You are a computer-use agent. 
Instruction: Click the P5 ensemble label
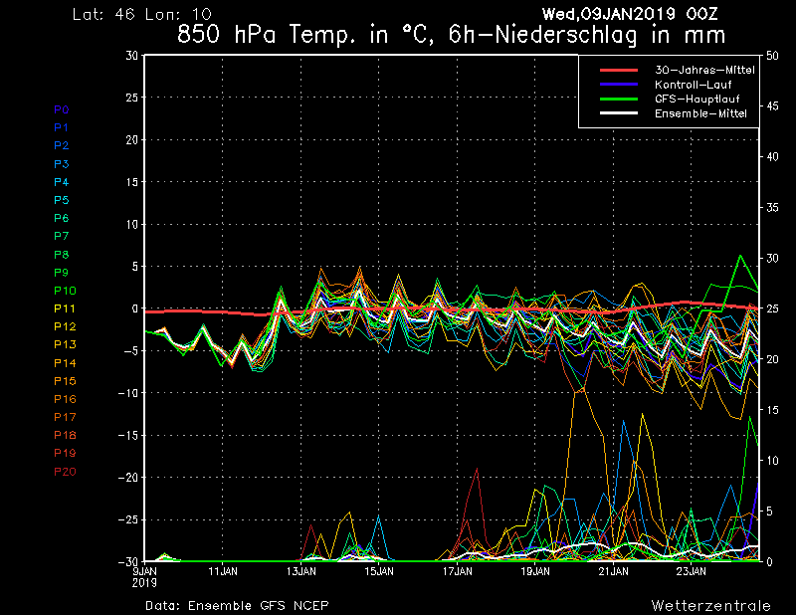pyautogui.click(x=62, y=200)
